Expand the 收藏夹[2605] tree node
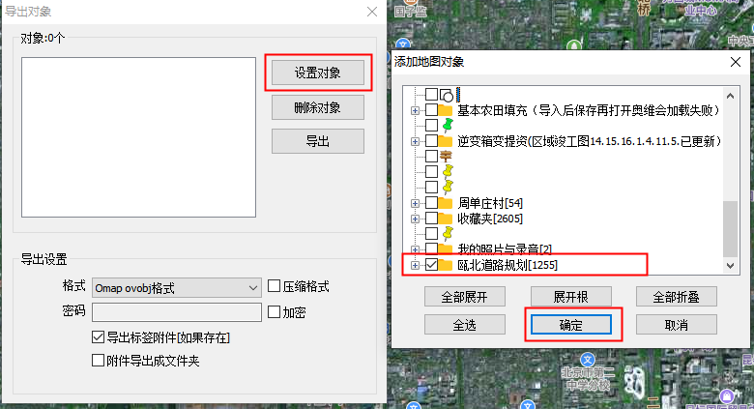Viewport: 754px width, 409px height. tap(416, 219)
